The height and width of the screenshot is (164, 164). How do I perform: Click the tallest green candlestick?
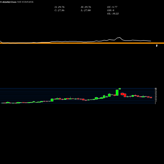pyautogui.click(x=117, y=92)
